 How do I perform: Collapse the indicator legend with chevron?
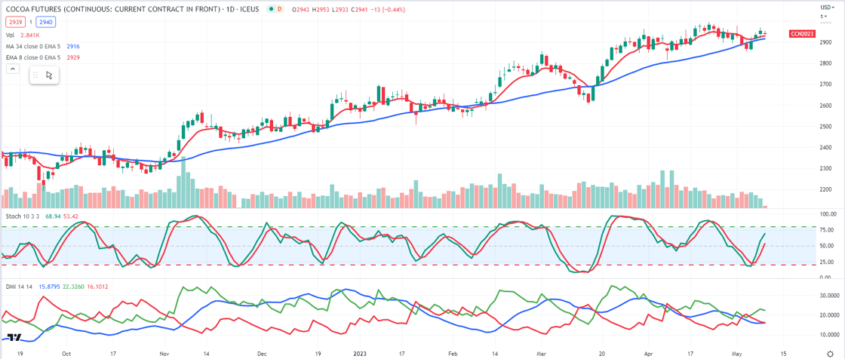tap(12, 69)
